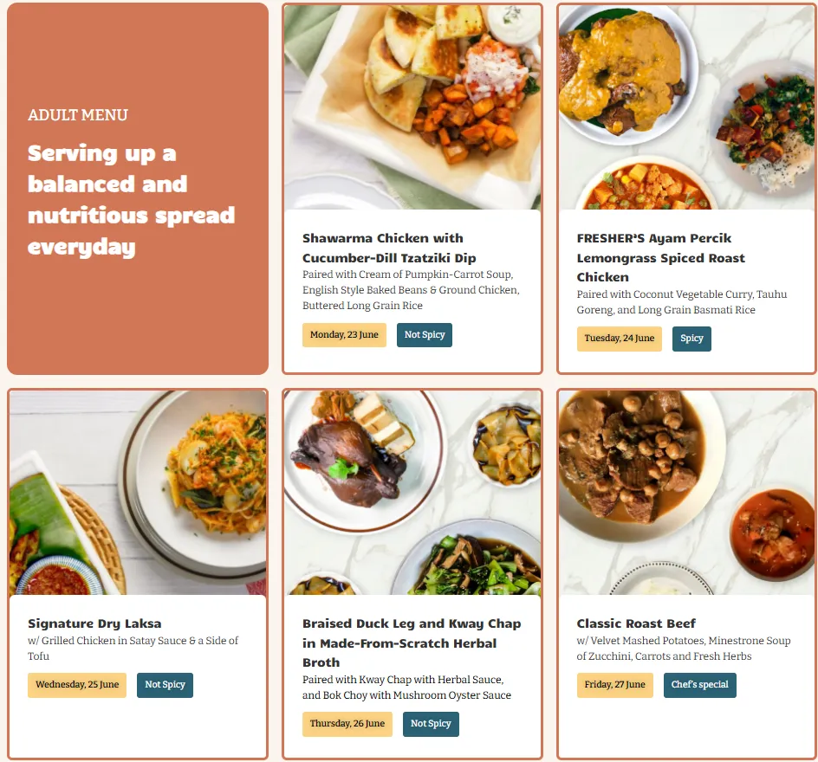The height and width of the screenshot is (762, 818).
Task: Select the Monday, 23 June date tag
Action: (x=344, y=334)
